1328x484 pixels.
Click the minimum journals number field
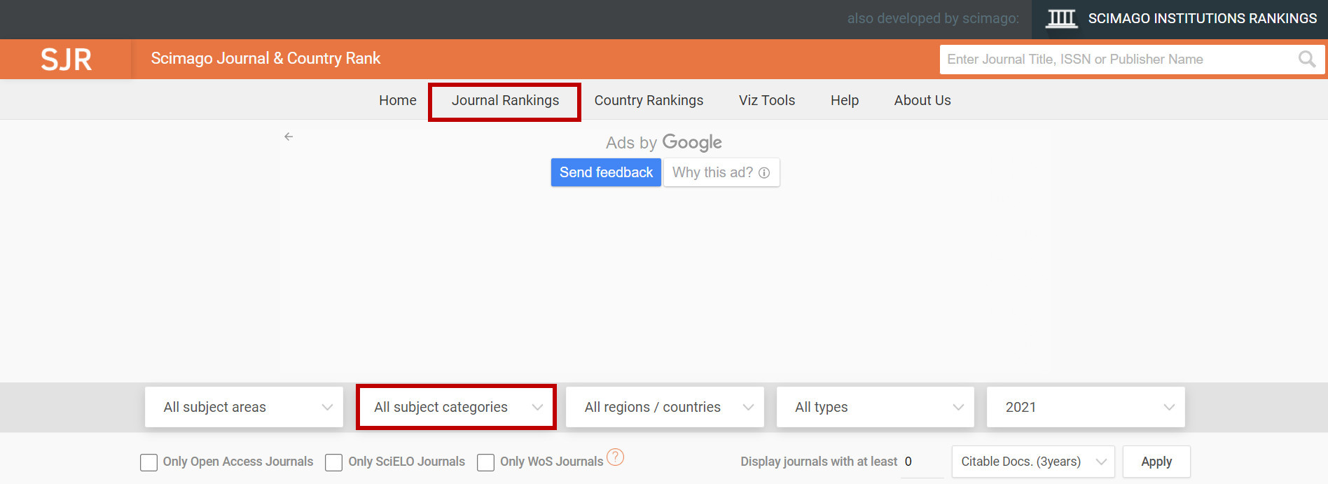point(922,462)
